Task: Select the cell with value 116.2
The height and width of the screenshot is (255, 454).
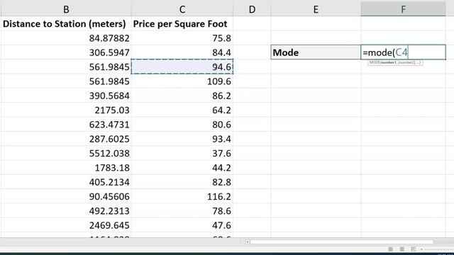Action: click(x=182, y=197)
